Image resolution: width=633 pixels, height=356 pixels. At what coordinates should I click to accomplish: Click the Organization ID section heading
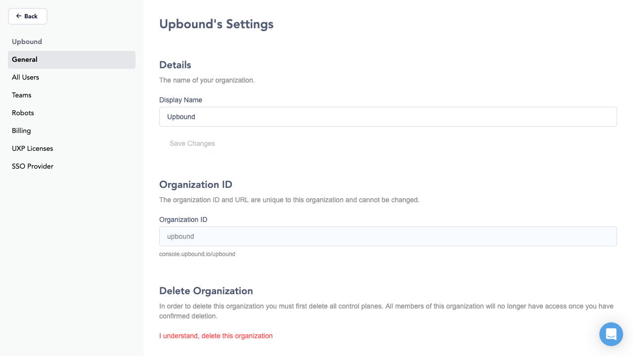point(195,184)
